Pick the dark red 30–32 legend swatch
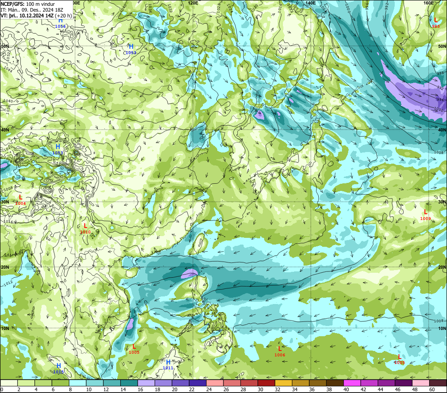 tap(266, 383)
